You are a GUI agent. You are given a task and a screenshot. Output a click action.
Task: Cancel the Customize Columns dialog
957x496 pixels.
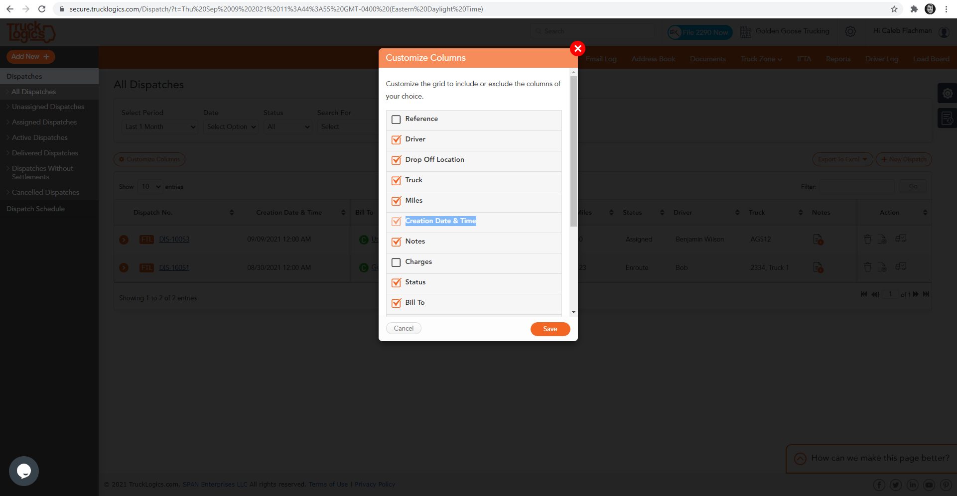tap(404, 328)
